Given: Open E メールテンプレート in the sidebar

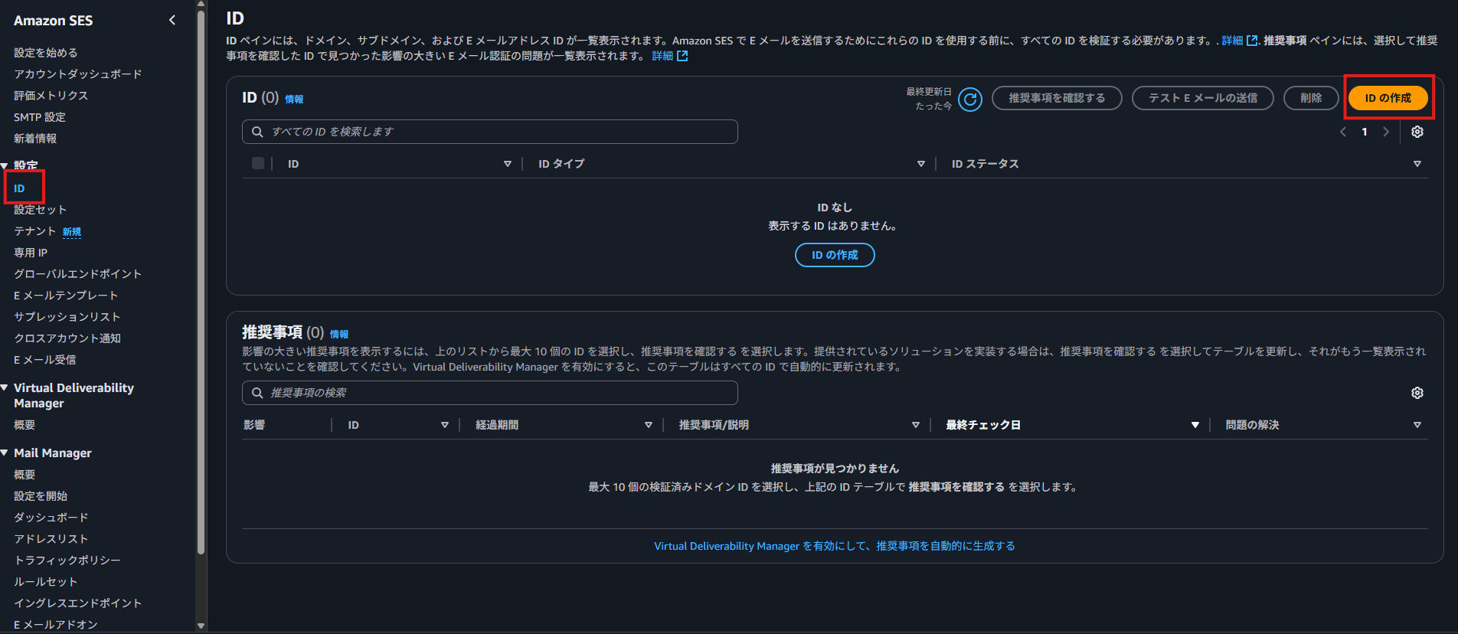Looking at the screenshot, I should [x=66, y=296].
